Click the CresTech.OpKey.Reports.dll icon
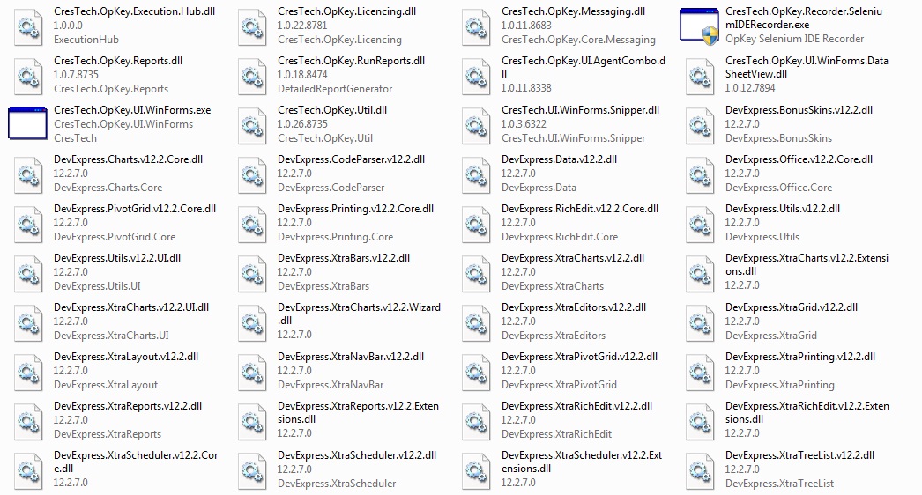The height and width of the screenshot is (495, 922). coord(27,77)
